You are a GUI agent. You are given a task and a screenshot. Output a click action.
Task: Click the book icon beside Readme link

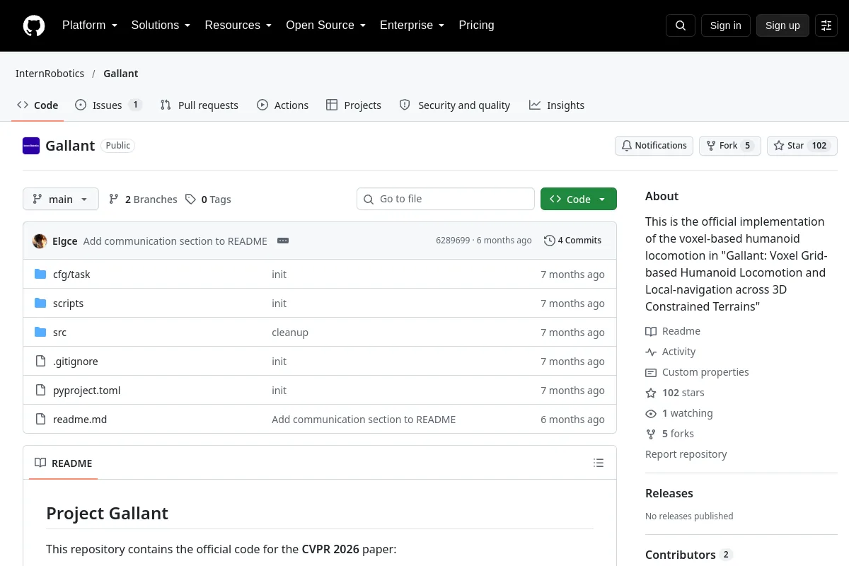[x=651, y=331]
